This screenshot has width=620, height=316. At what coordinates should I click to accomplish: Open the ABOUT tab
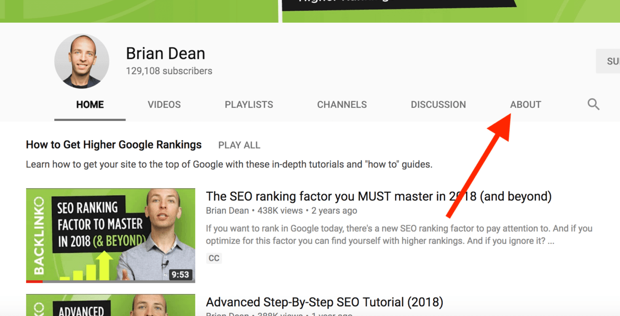point(525,104)
